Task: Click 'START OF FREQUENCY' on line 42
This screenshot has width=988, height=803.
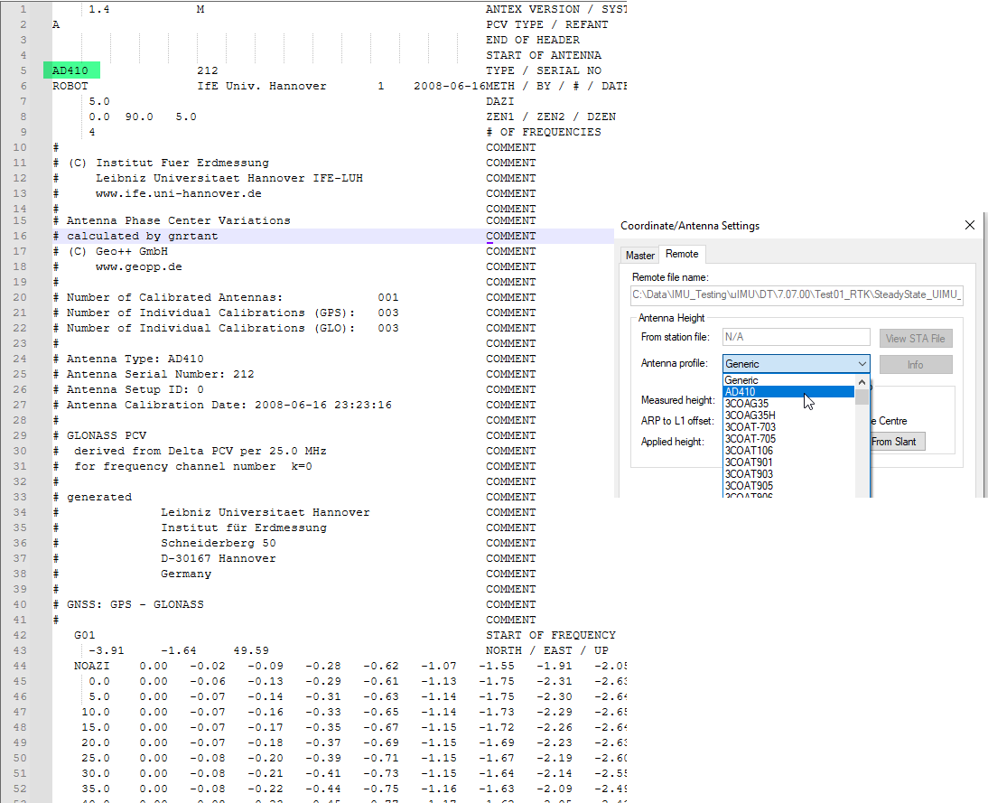Action: click(x=551, y=635)
